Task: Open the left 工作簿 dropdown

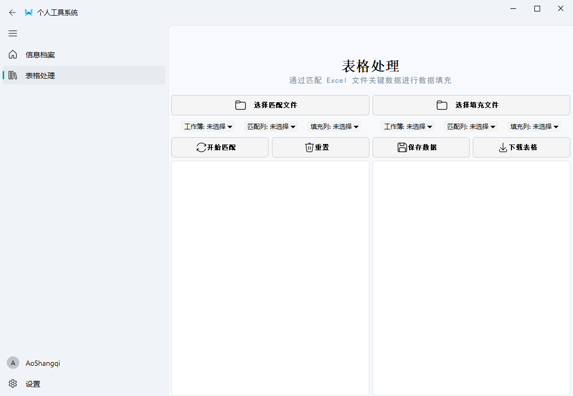Action: point(208,126)
